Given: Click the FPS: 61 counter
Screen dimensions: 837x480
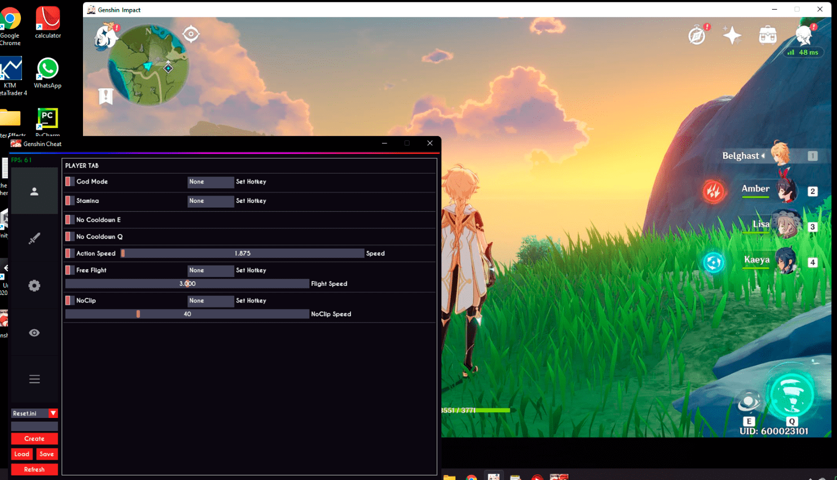Looking at the screenshot, I should 21,160.
